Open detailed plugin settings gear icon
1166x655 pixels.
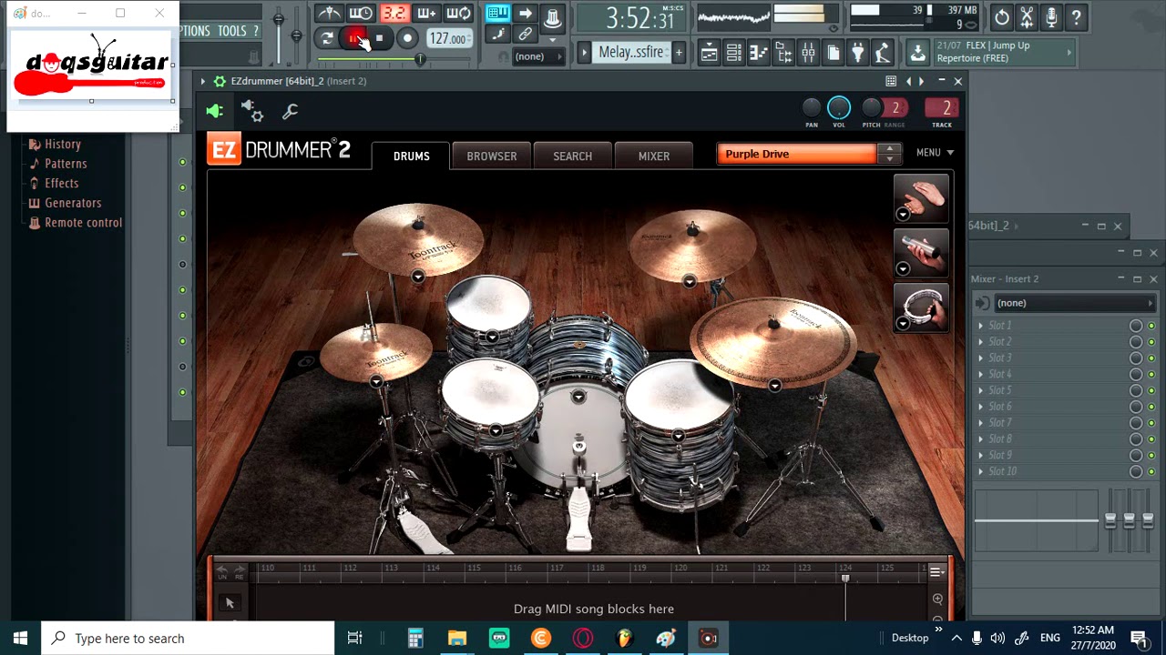[252, 111]
